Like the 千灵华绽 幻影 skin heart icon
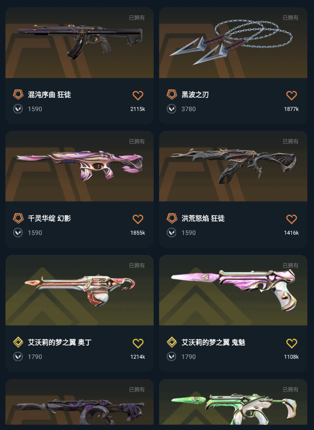Viewport: 314px width, 430px height. [x=138, y=219]
